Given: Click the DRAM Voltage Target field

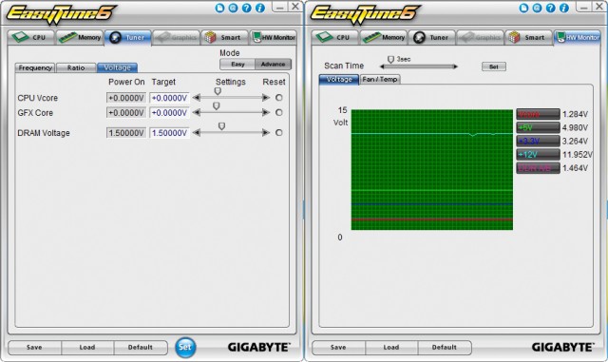Looking at the screenshot, I should [169, 133].
